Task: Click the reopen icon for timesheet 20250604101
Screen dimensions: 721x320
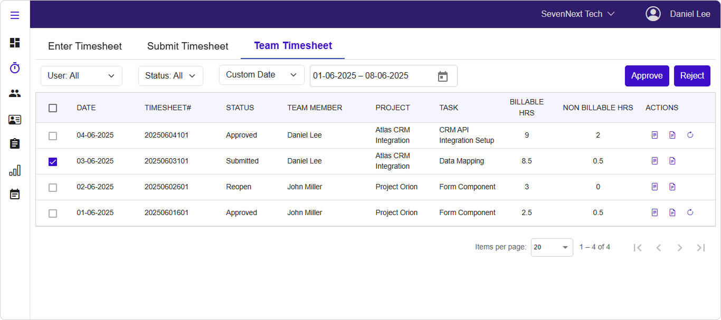Action: [690, 135]
